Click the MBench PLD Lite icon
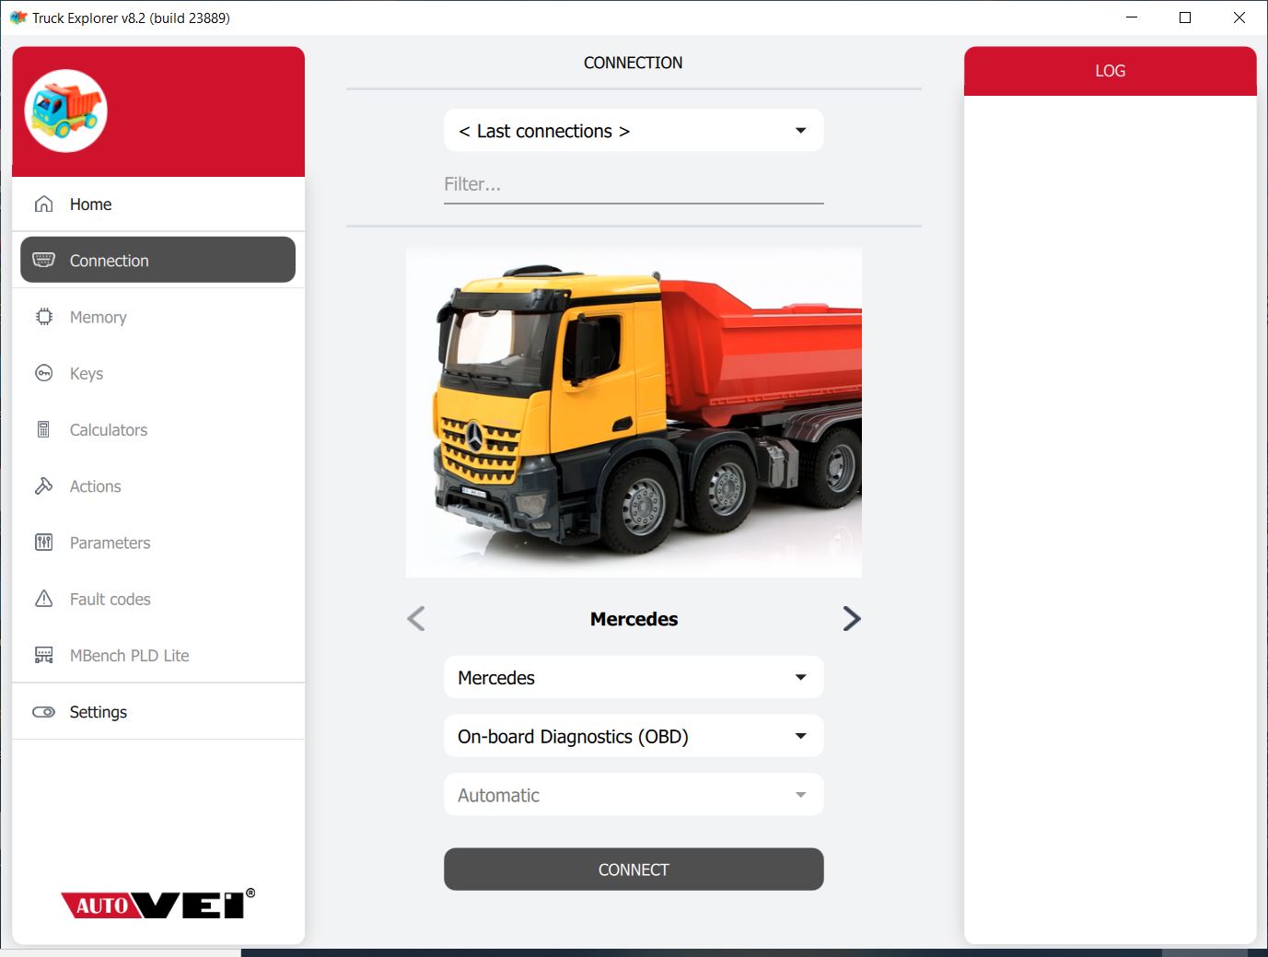1268x957 pixels. click(43, 655)
